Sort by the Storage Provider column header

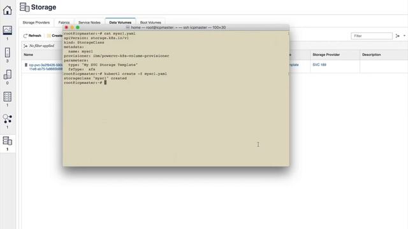click(326, 55)
